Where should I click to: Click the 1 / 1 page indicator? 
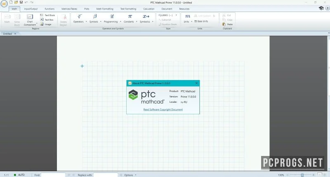click(6, 175)
